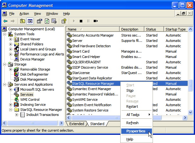Select the Smart Card Helper service row
This screenshot has height=143, width=195.
point(127,57)
